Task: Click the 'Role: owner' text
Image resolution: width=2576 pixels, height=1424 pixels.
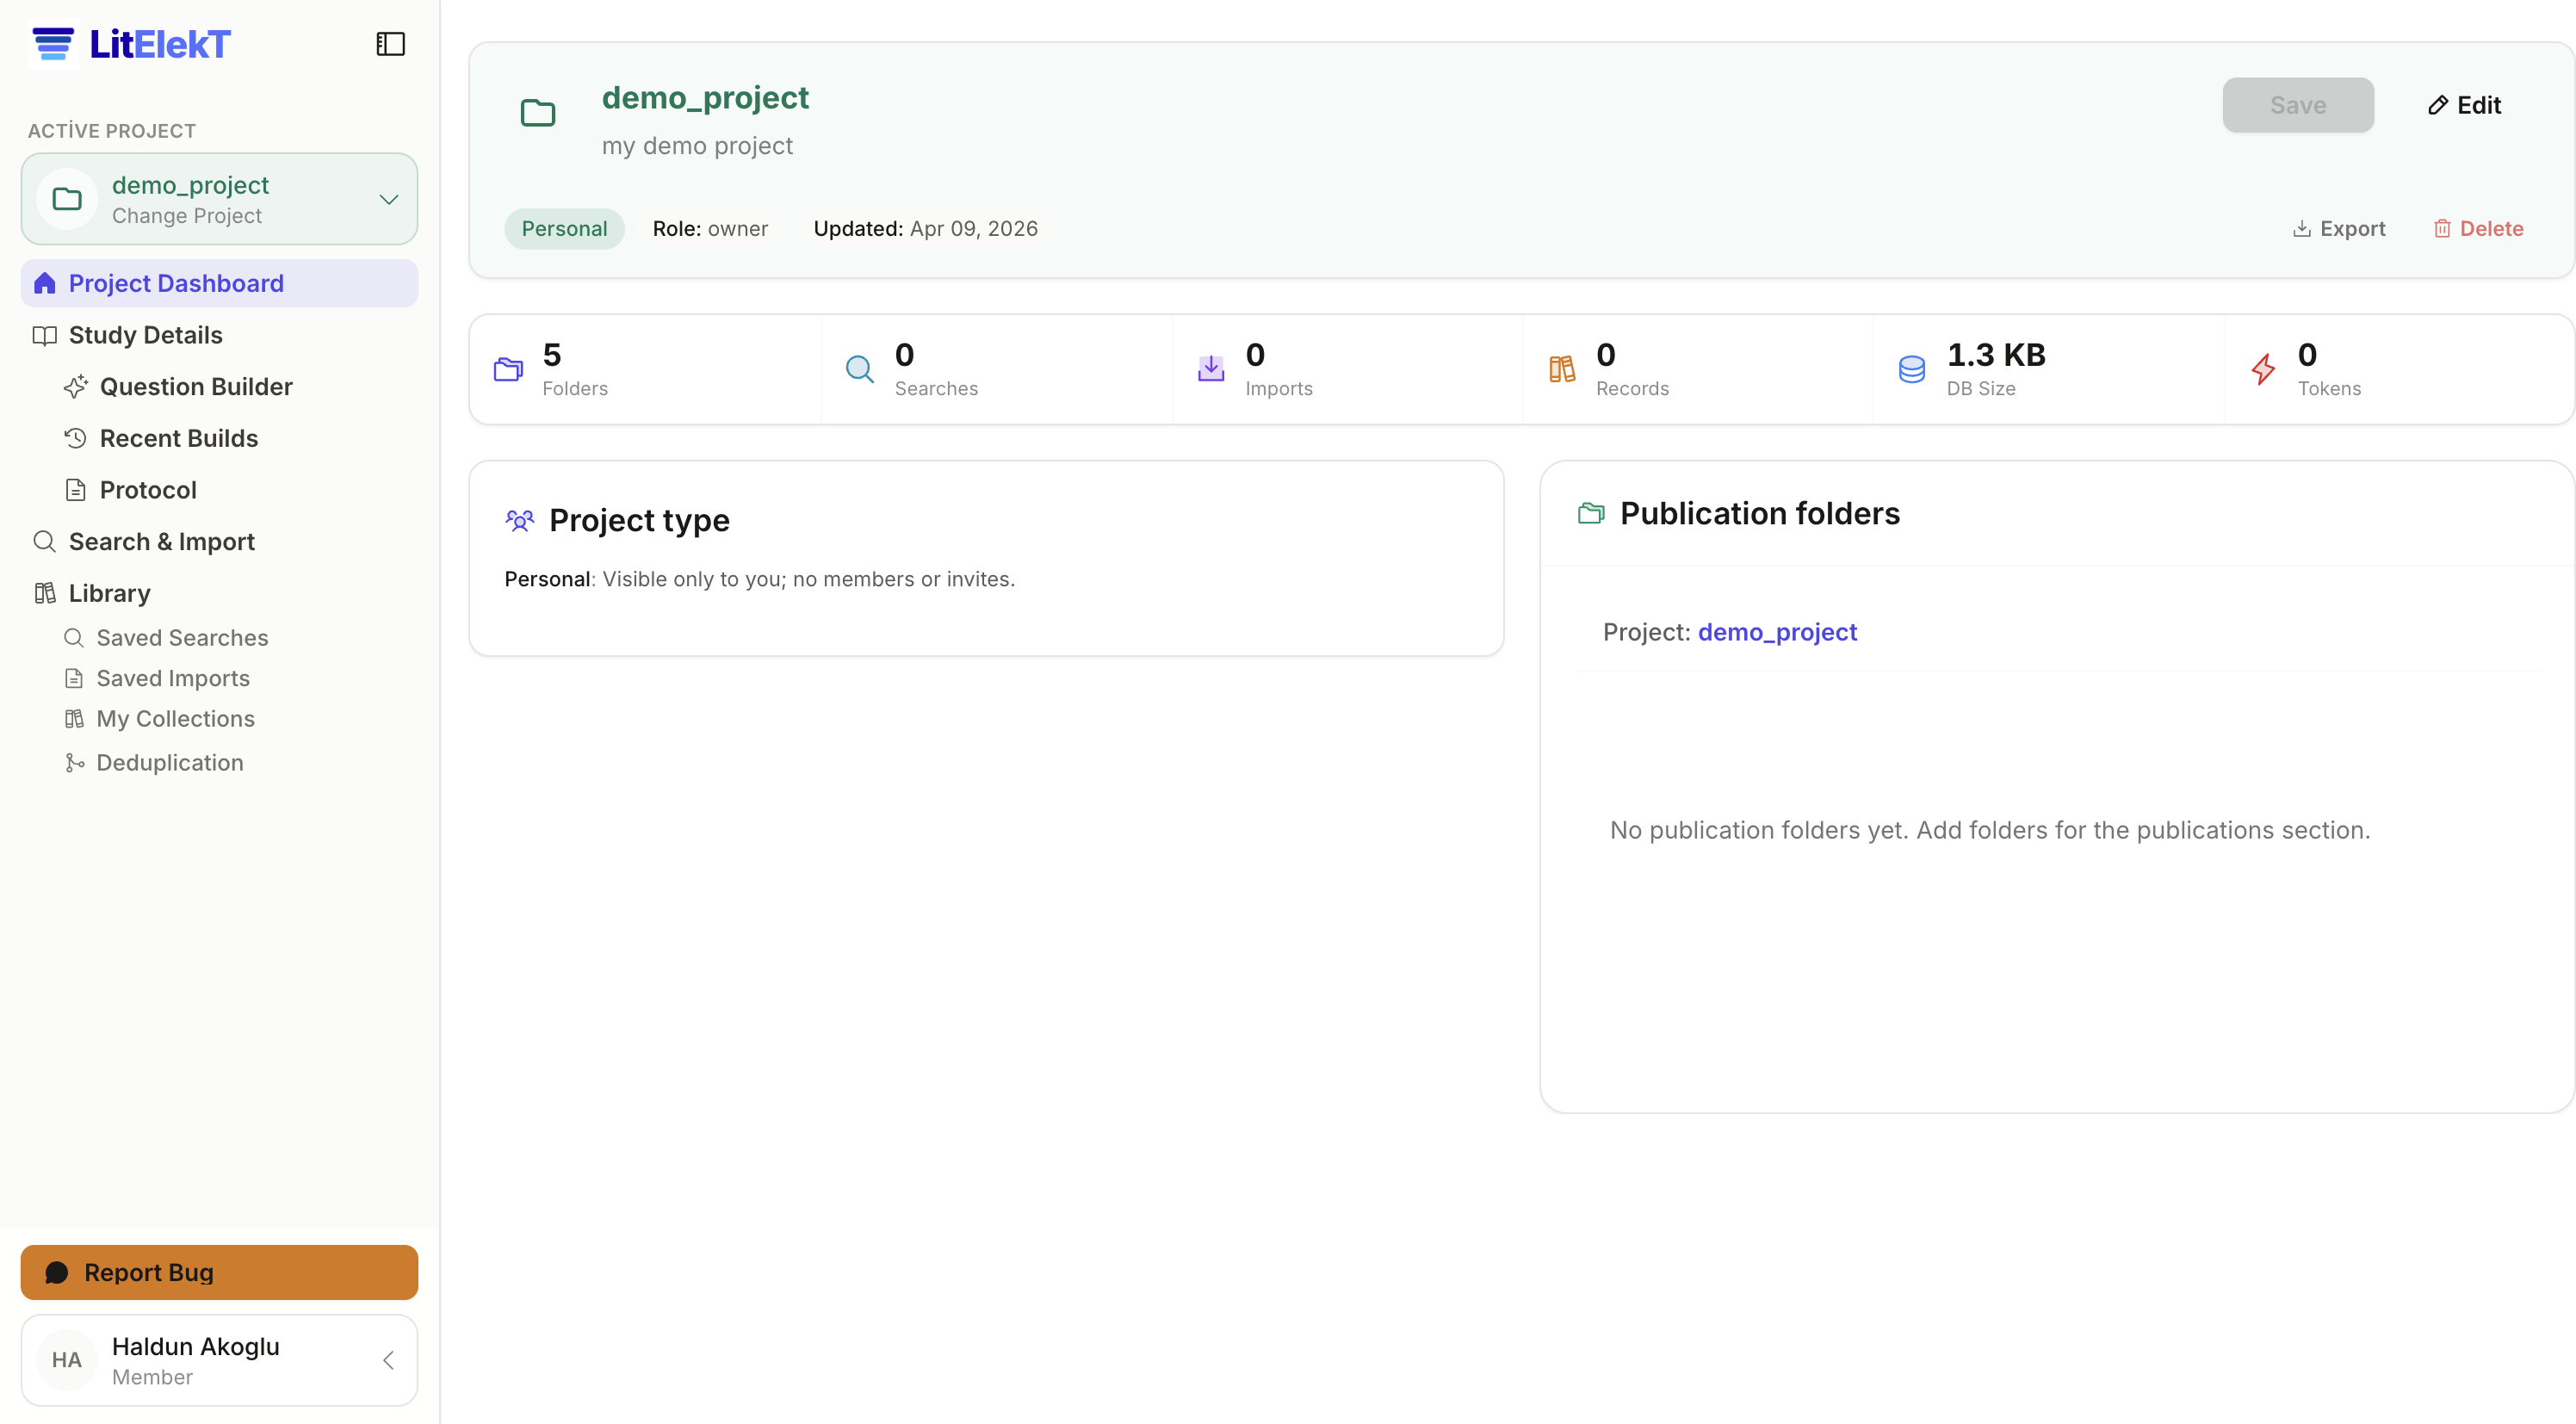Action: [710, 228]
